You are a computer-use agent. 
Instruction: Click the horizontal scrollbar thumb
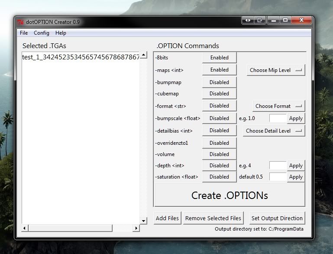click(x=70, y=228)
